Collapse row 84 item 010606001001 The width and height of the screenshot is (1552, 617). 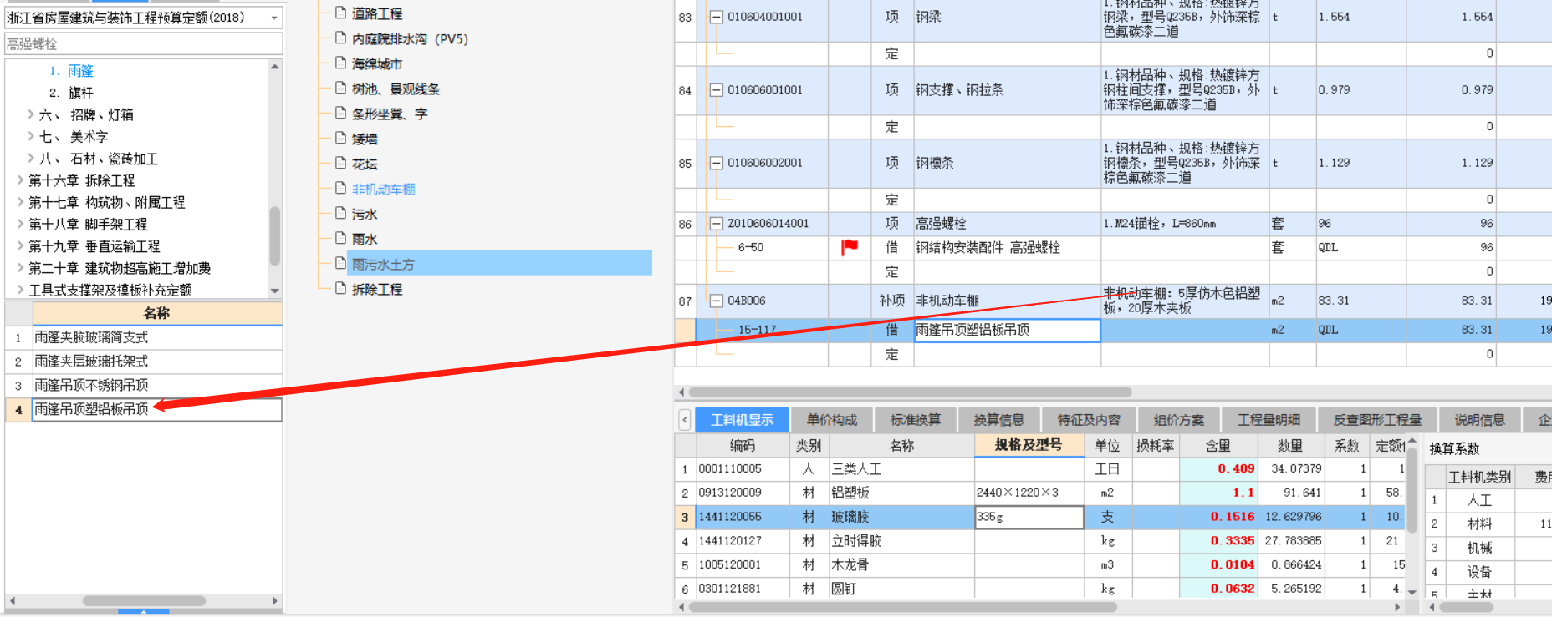(x=716, y=90)
